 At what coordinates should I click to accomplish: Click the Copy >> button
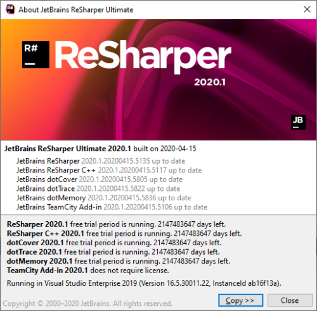241,300
